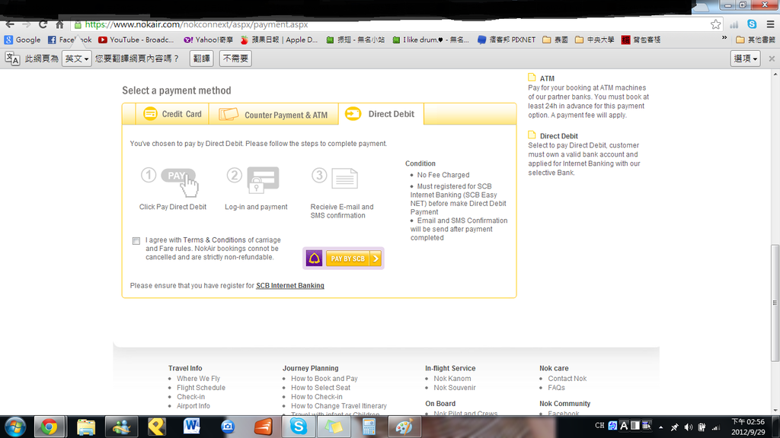The image size is (780, 438).
Task: Open the Airport Info footer link
Action: [193, 406]
